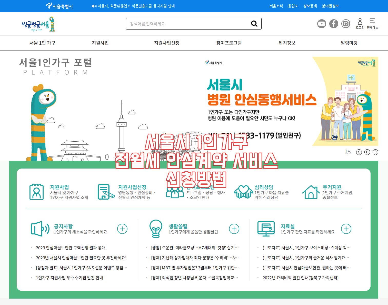Image resolution: width=388 pixels, height=305 pixels.
Task: Open (보도자료) 서울시 안심마을보안관 item
Action: pyautogui.click(x=306, y=268)
